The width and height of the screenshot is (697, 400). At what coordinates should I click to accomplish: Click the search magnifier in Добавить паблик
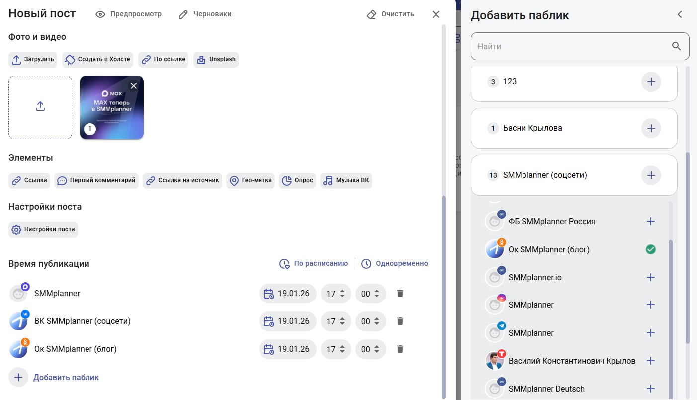pyautogui.click(x=676, y=46)
